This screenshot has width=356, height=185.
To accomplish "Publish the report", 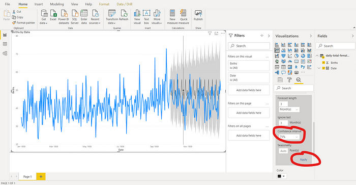I will (x=198, y=15).
